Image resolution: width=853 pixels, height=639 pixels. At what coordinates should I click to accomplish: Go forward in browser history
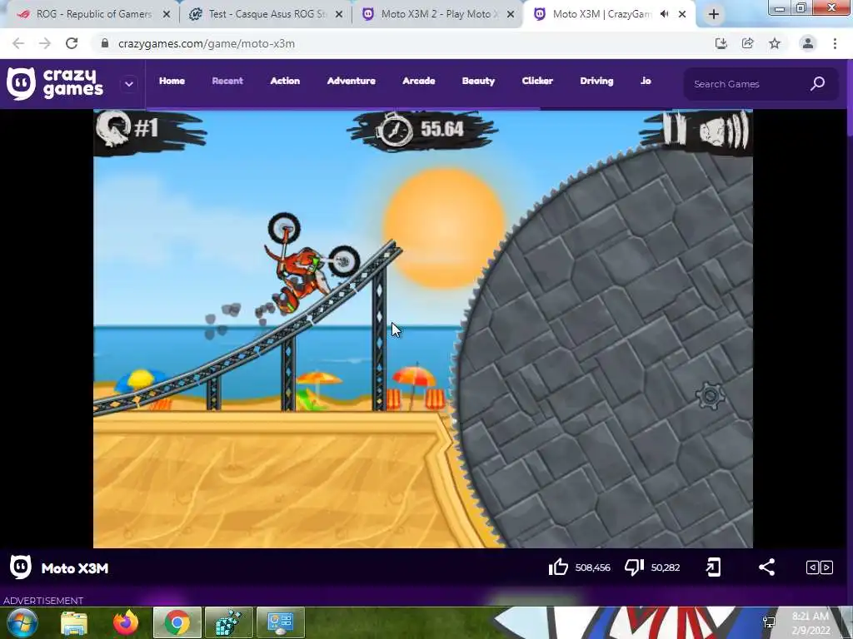(x=45, y=43)
